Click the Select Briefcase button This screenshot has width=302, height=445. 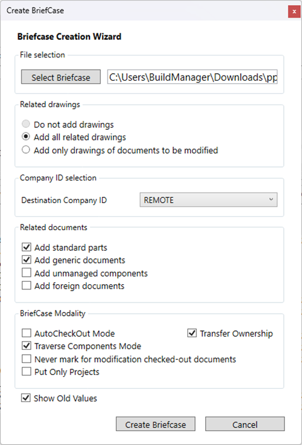click(60, 77)
